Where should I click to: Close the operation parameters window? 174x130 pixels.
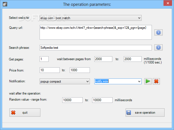coord(168,3)
